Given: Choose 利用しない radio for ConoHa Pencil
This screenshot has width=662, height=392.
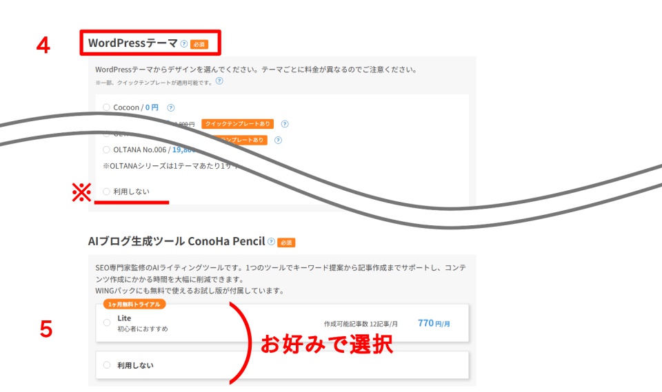Looking at the screenshot, I should (x=106, y=365).
